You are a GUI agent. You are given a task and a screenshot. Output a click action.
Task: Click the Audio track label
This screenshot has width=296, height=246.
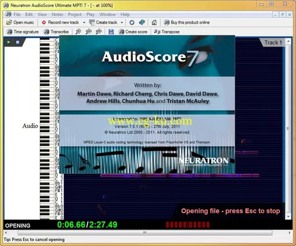[x=30, y=126]
